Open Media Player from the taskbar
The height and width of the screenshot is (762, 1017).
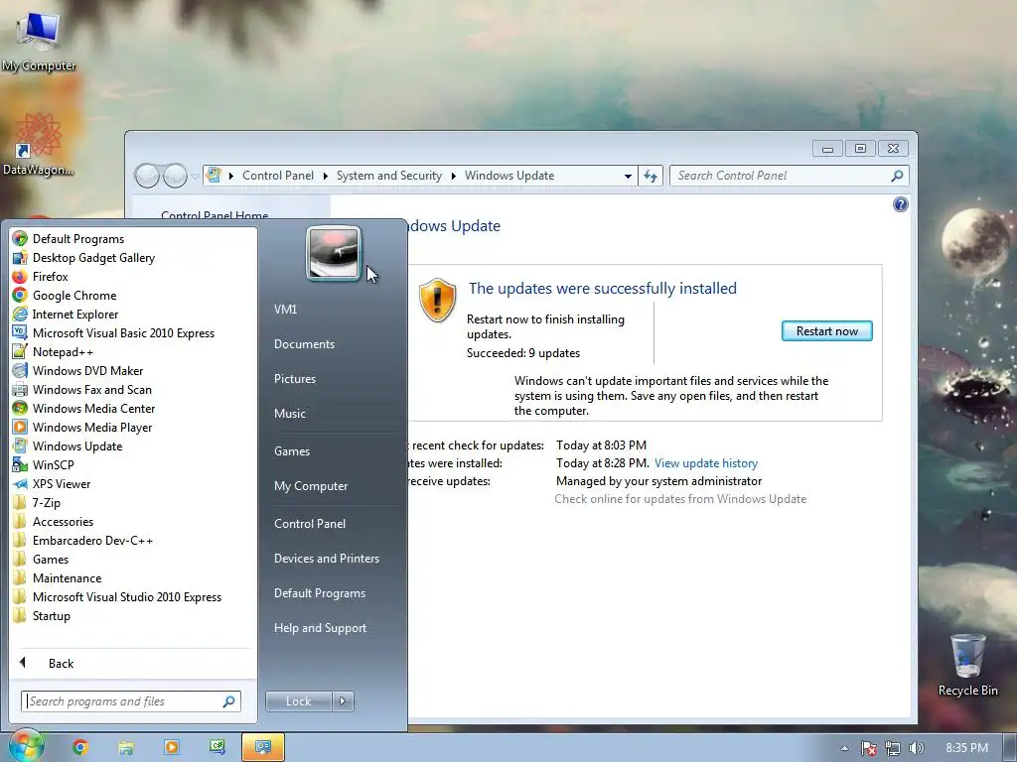coord(172,747)
